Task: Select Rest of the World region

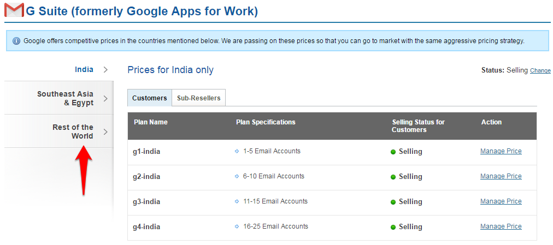Action: (73, 132)
